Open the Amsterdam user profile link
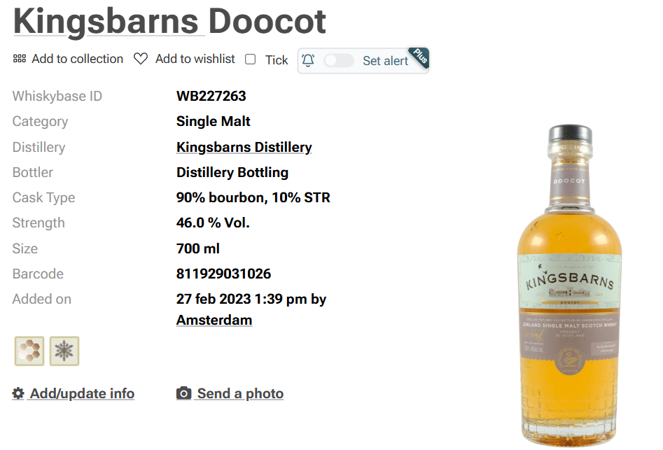Screen dimensions: 663x450 click(214, 320)
